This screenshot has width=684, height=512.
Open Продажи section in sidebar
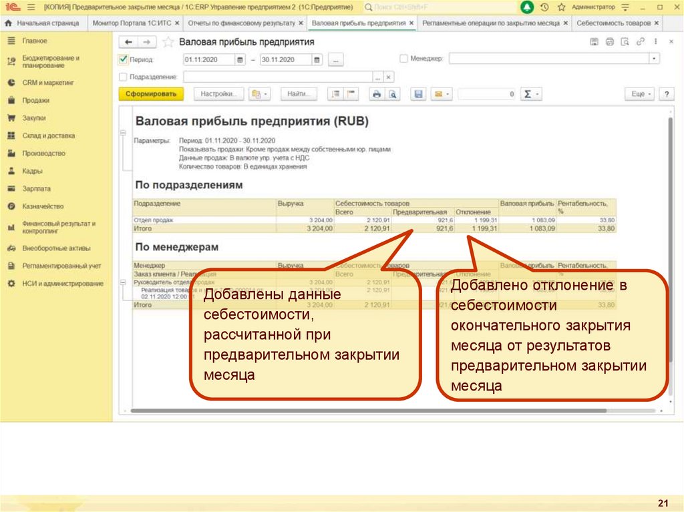[x=35, y=100]
